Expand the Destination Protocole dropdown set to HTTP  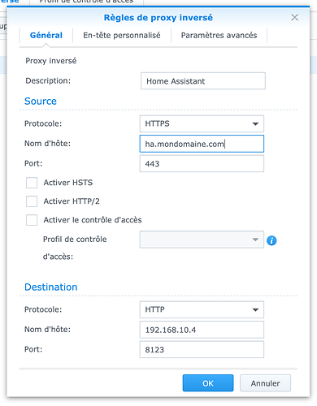coord(202,309)
